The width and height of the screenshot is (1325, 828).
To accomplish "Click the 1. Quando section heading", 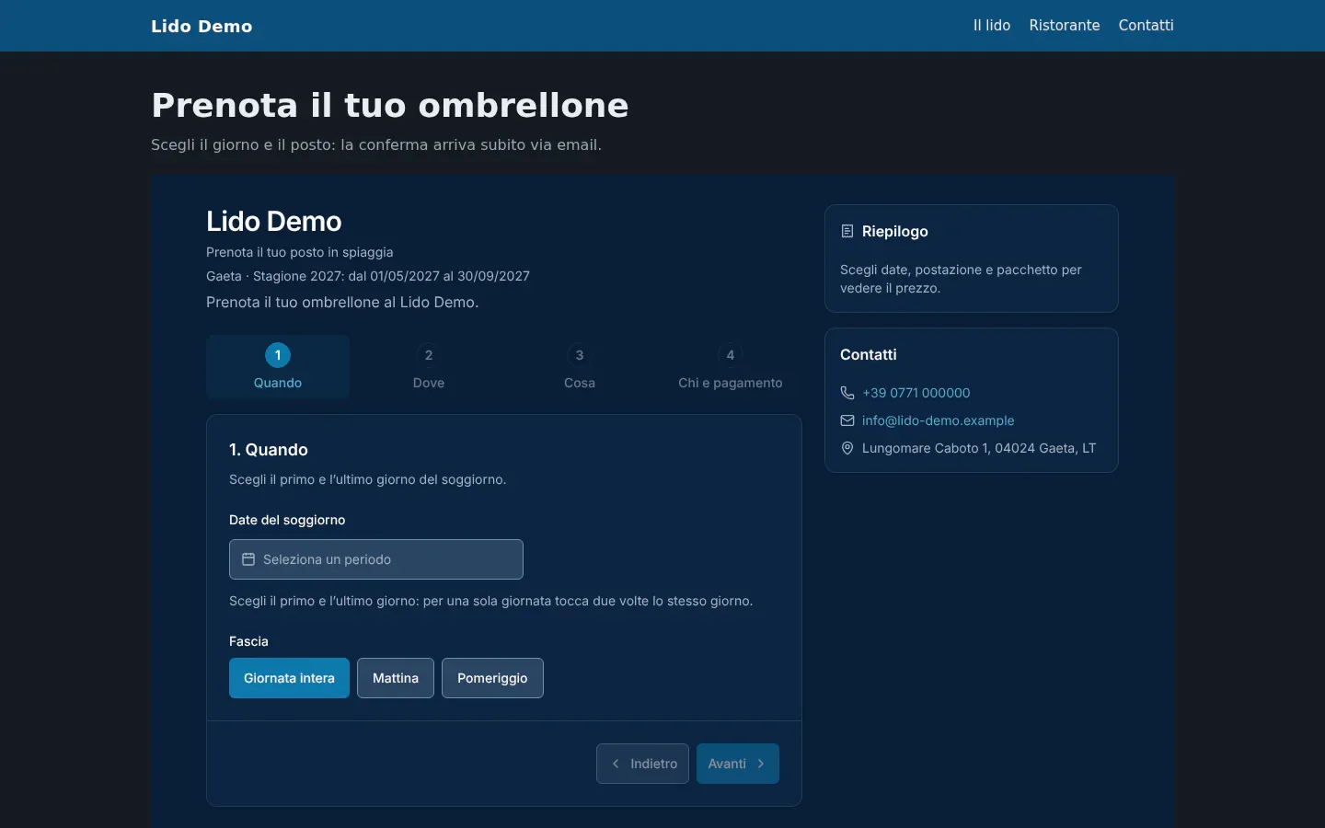I will 269,450.
